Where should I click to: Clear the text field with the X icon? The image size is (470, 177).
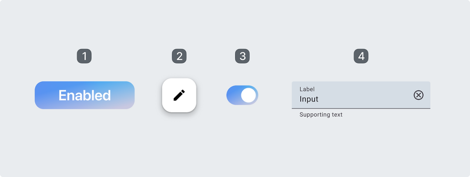click(x=418, y=95)
